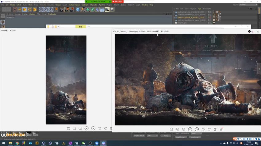The height and width of the screenshot is (146, 261).
Task: Select Aset_rock_granite highlighted object row
Action: [191, 17]
